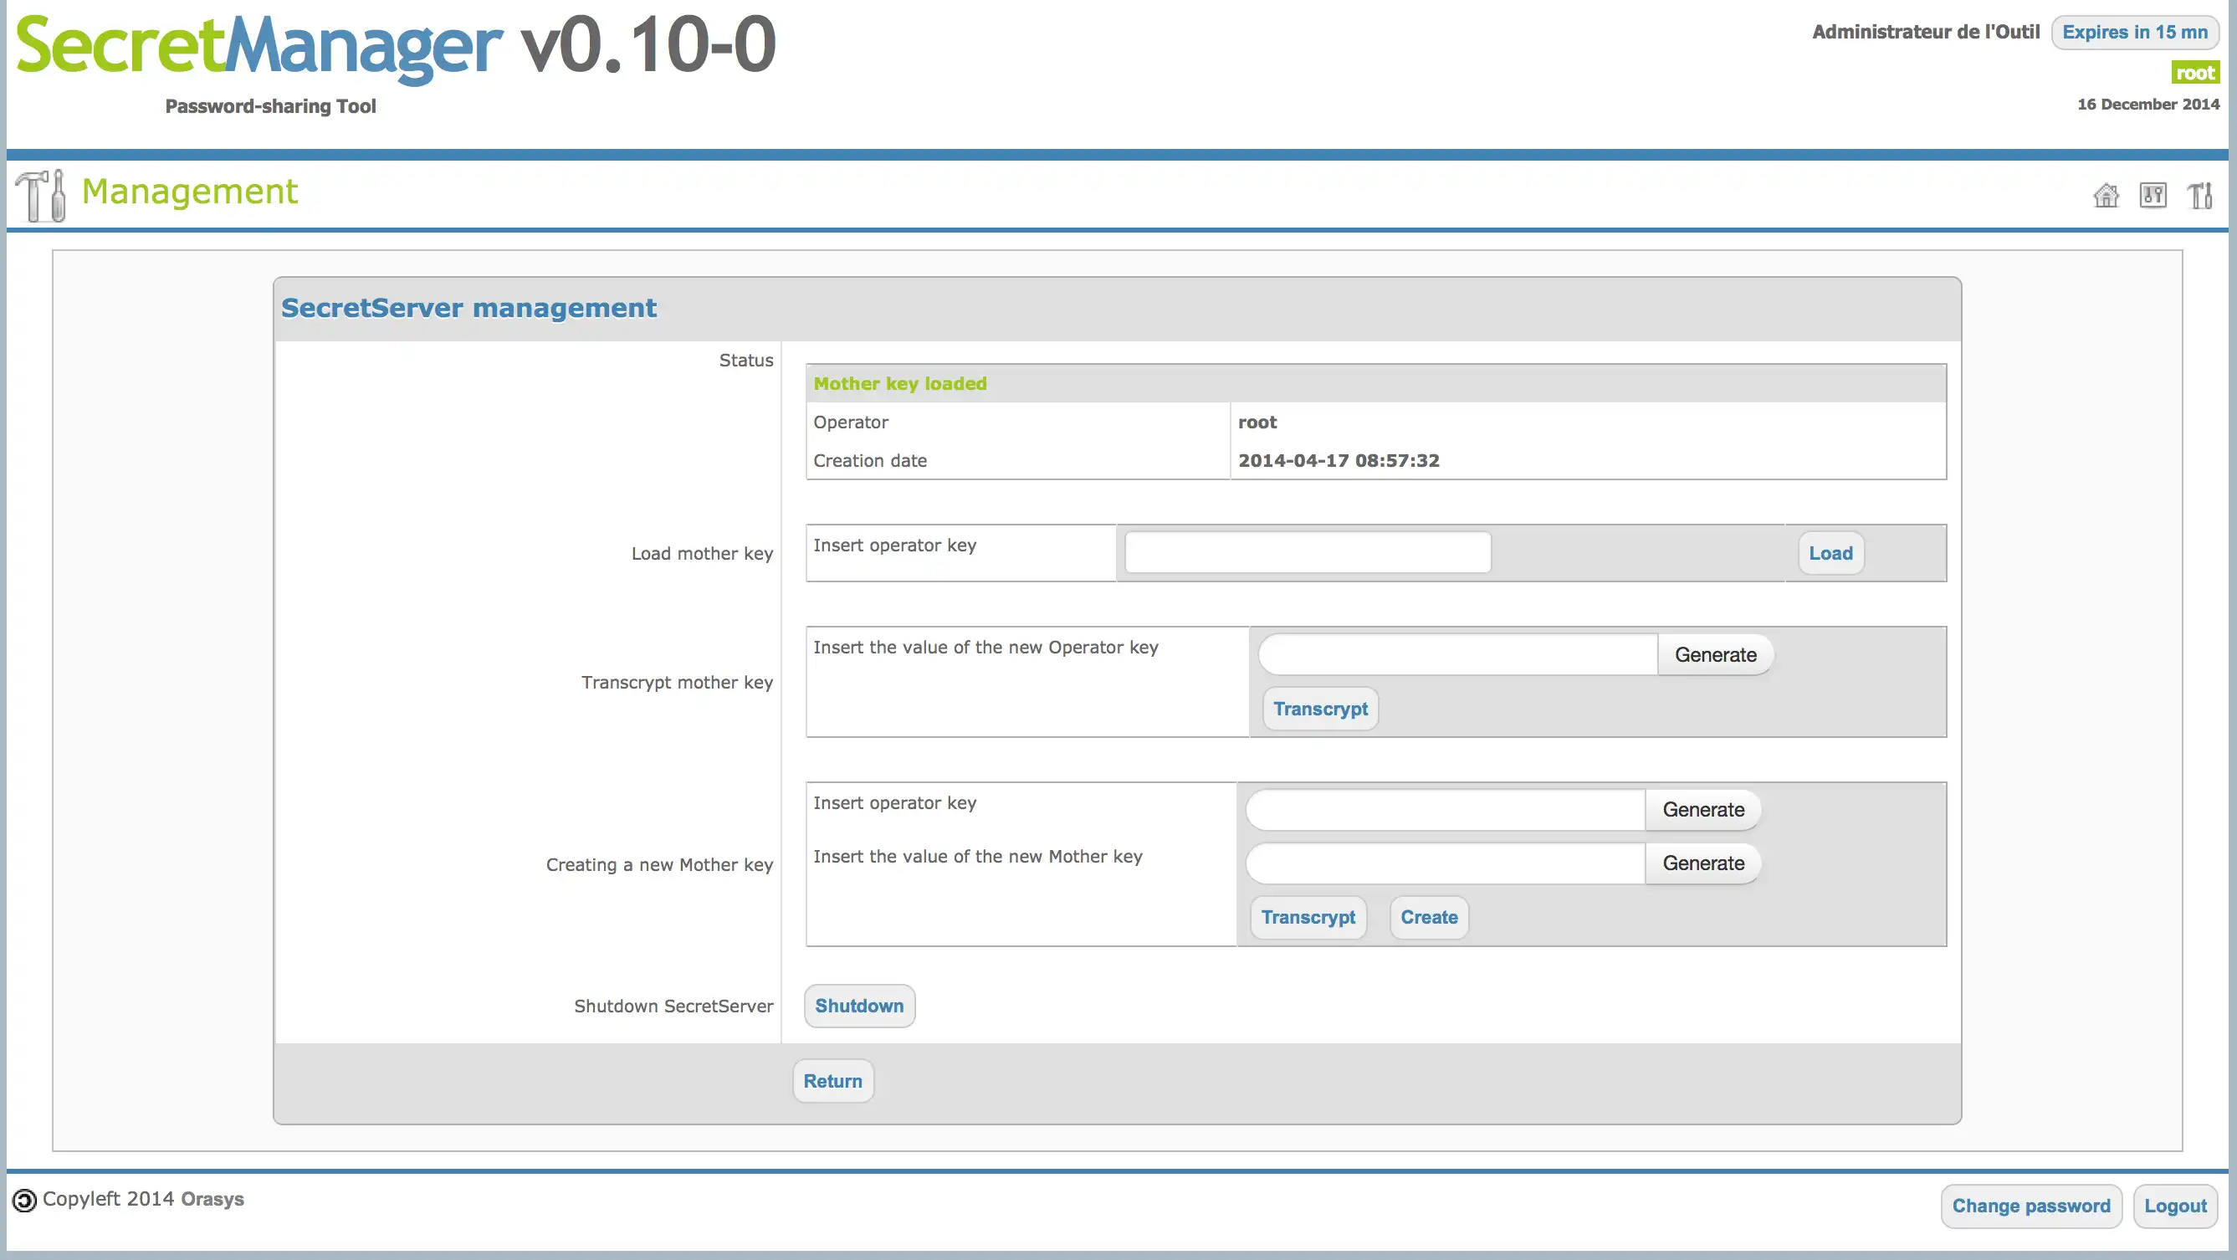Click the Copyleft symbol icon

pos(23,1199)
